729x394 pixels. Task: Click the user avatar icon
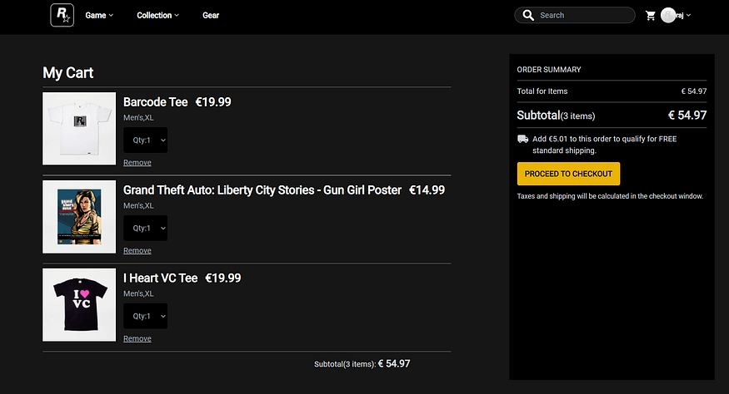668,15
